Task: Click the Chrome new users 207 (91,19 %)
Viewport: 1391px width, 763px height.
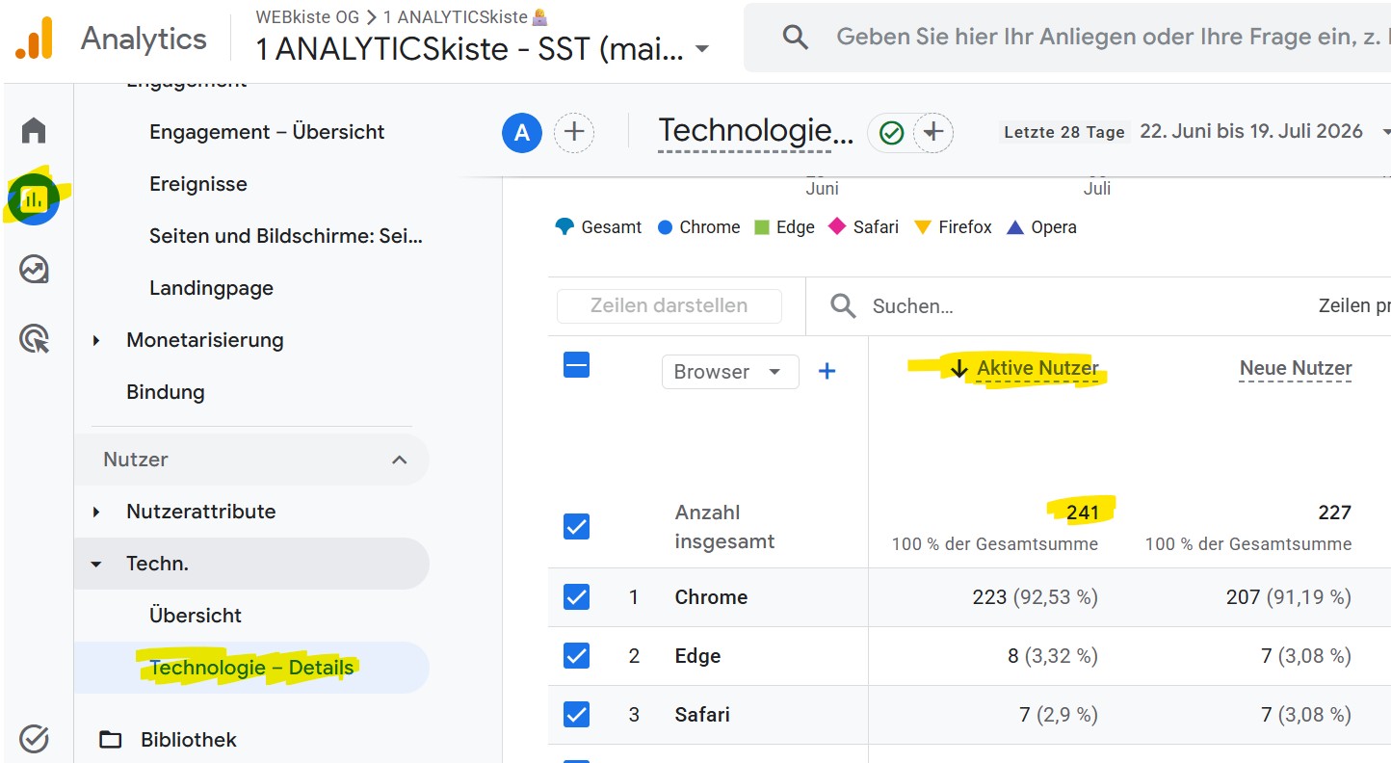Action: [x=1289, y=597]
